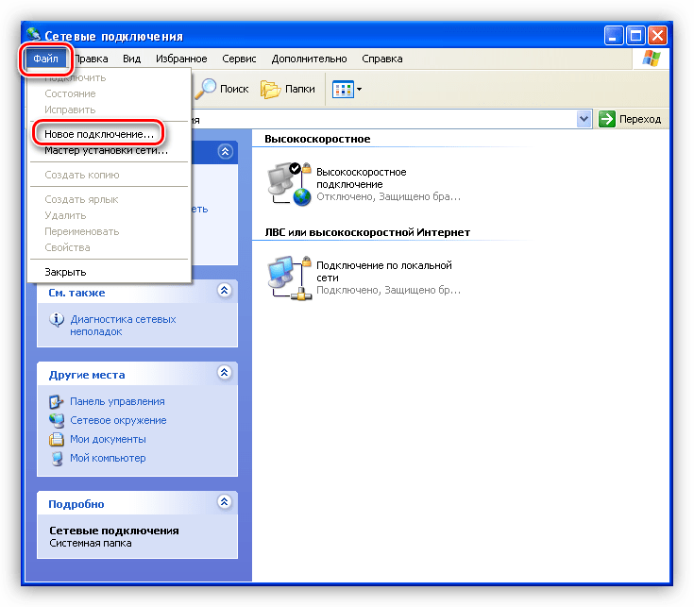
Task: Minimize the Сетевые подключения window
Action: point(614,36)
